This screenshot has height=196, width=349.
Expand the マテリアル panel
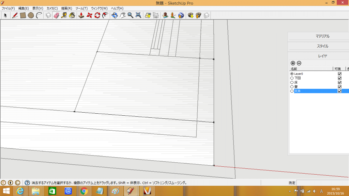(323, 36)
